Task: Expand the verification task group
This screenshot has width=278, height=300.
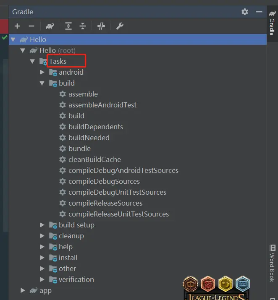Action: tap(42, 279)
